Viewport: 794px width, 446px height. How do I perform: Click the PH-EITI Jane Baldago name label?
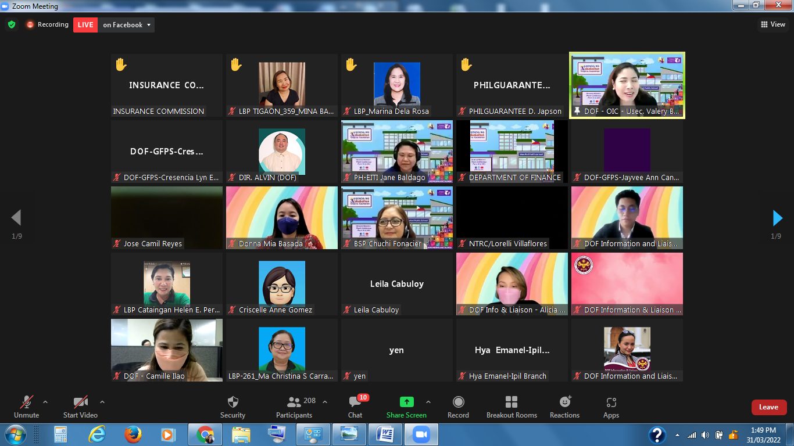389,178
